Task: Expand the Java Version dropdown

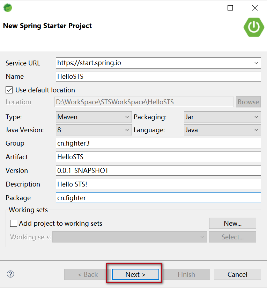Action: (94, 130)
